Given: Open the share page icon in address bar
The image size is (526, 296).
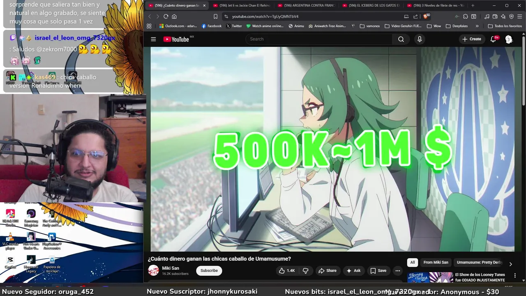Looking at the screenshot, I should (x=415, y=16).
